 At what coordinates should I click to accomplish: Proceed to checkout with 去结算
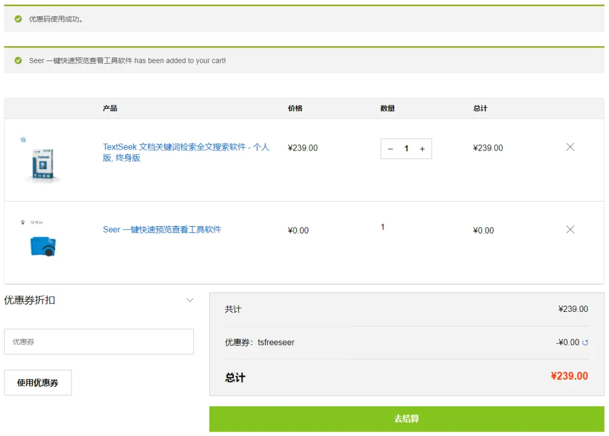[406, 419]
